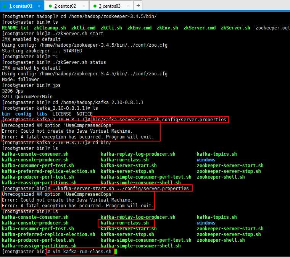The width and height of the screenshot is (290, 257).
Task: Click the LICENSE file name
Action: (x=62, y=114)
